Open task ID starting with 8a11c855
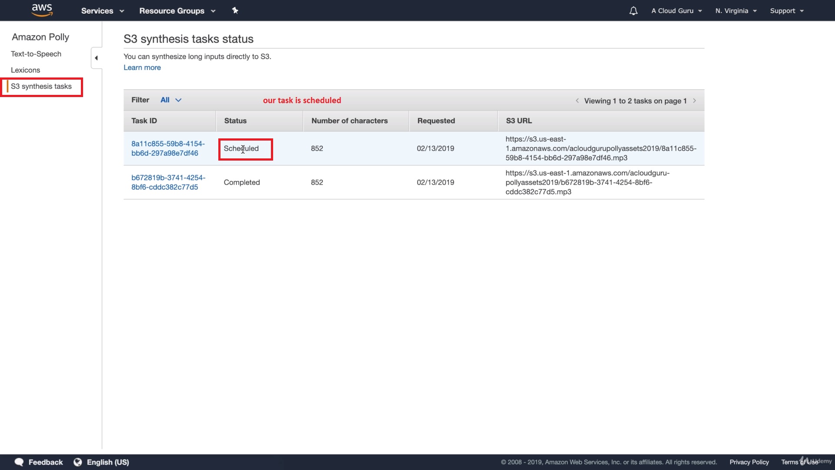This screenshot has width=835, height=470. click(x=168, y=148)
